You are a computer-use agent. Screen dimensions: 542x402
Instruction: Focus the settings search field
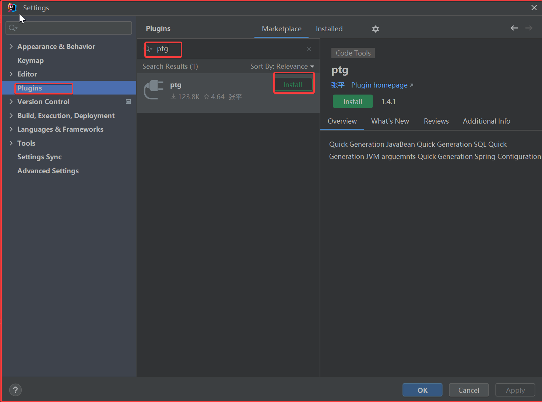[69, 28]
